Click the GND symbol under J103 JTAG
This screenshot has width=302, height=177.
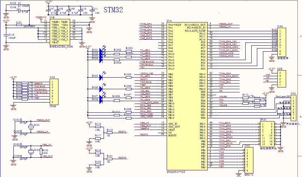pos(13,107)
